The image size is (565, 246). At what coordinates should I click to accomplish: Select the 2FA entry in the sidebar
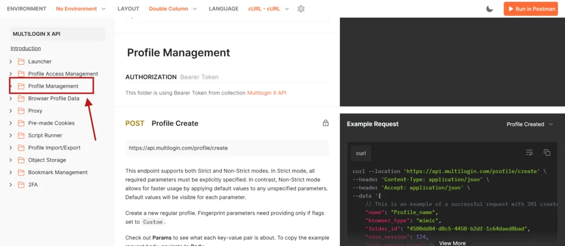point(33,184)
